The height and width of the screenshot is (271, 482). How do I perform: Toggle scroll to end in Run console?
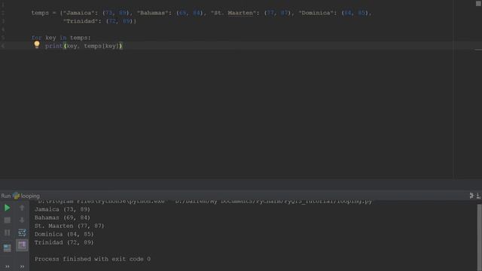pos(22,245)
